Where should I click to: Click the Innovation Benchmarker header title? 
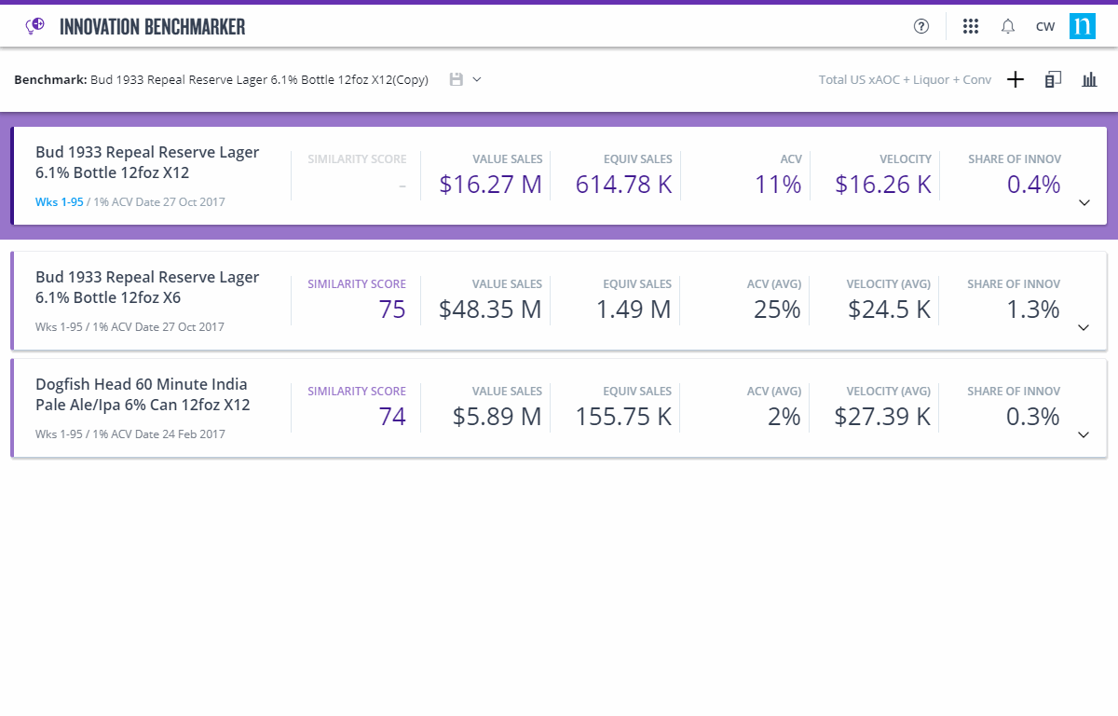click(x=153, y=26)
